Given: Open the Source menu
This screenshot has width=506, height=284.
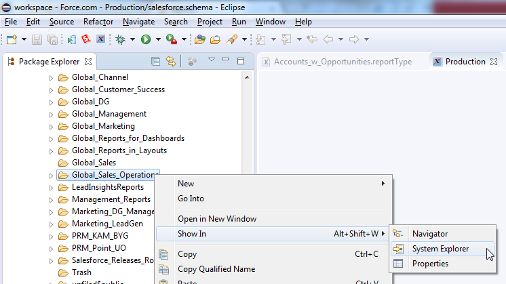Looking at the screenshot, I should point(62,22).
